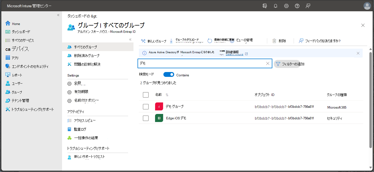Collapse the main left navigation pane
374x172 pixels.
(58, 15)
